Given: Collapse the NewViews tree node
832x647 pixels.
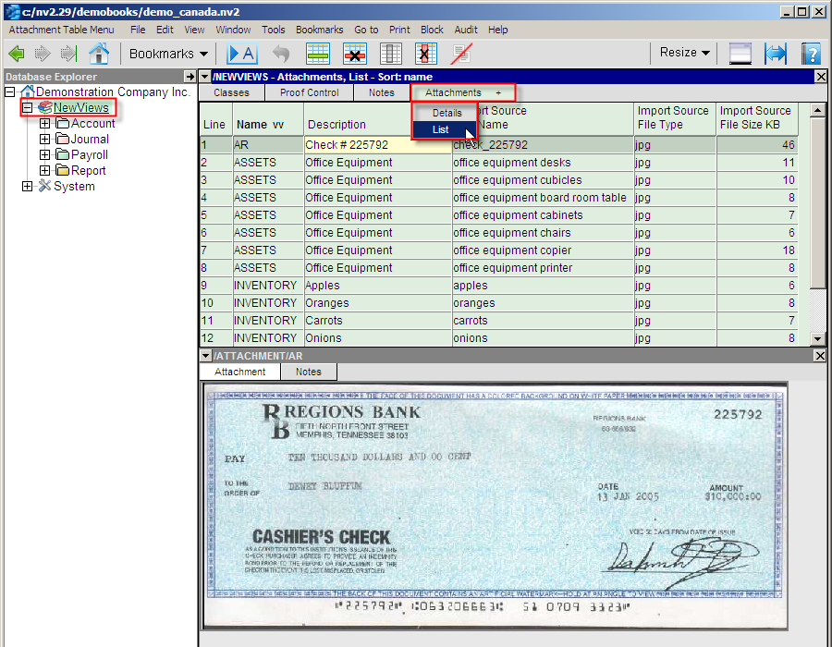Looking at the screenshot, I should [x=28, y=108].
